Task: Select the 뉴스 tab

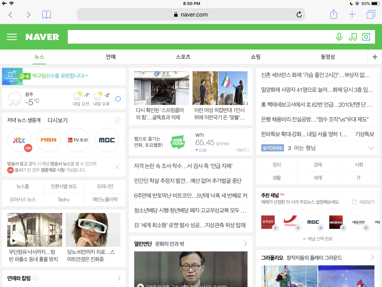Action: [39, 57]
